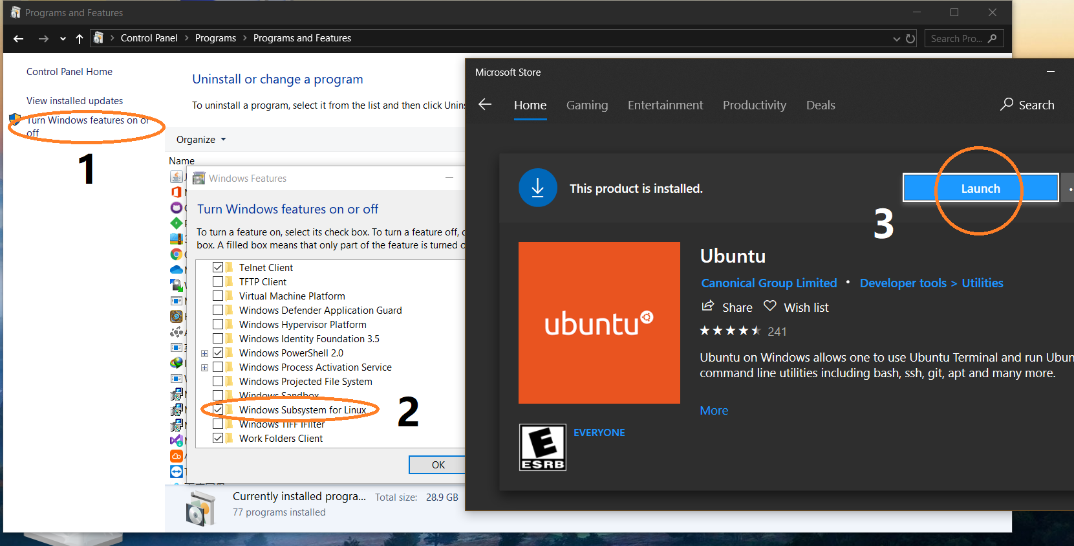1074x546 pixels.
Task: Check the TFTP Client checkbox
Action: (x=218, y=281)
